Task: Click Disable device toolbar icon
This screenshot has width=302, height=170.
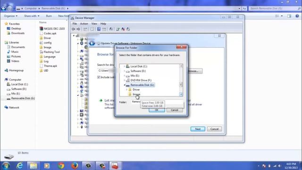Action: tap(128, 29)
